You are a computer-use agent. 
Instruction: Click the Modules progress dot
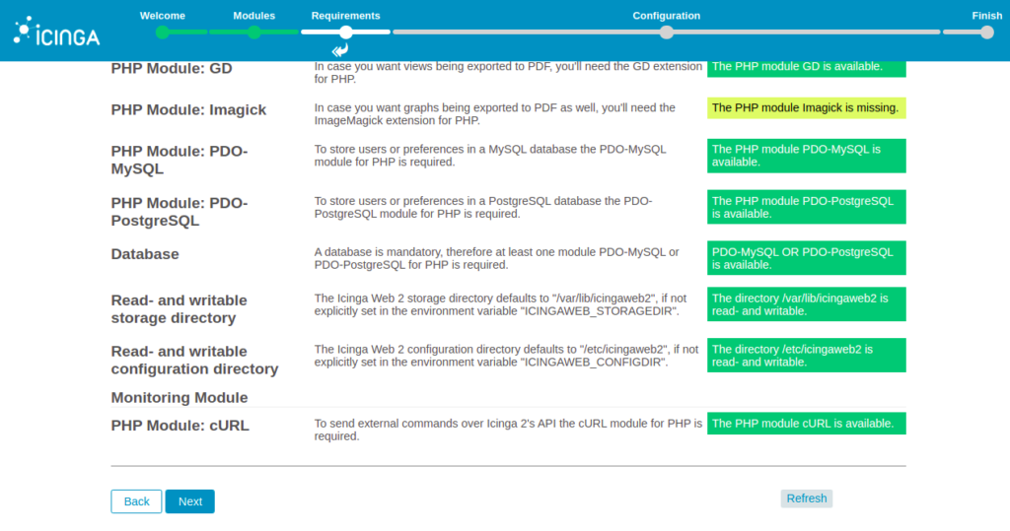[253, 33]
